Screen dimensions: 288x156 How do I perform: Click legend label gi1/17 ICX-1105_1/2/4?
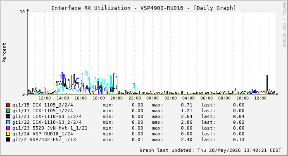[x=43, y=111]
